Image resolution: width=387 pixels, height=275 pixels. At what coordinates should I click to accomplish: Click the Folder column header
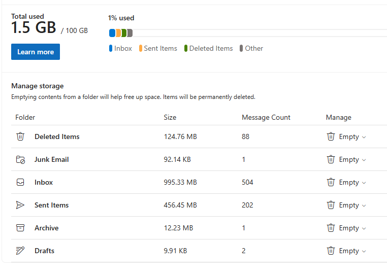[x=25, y=117]
